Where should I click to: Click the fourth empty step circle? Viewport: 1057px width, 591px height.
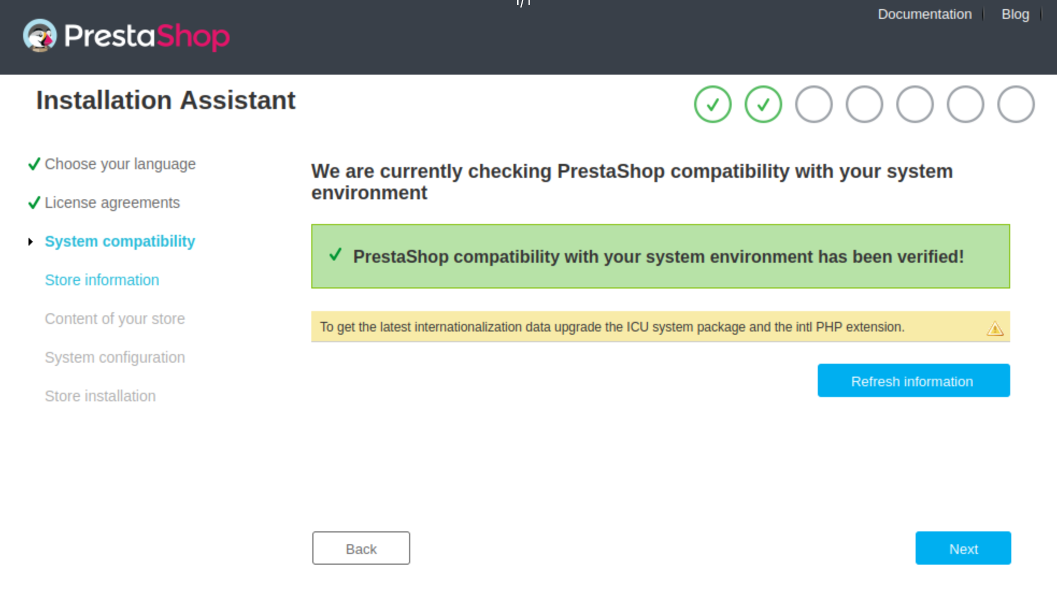(864, 104)
